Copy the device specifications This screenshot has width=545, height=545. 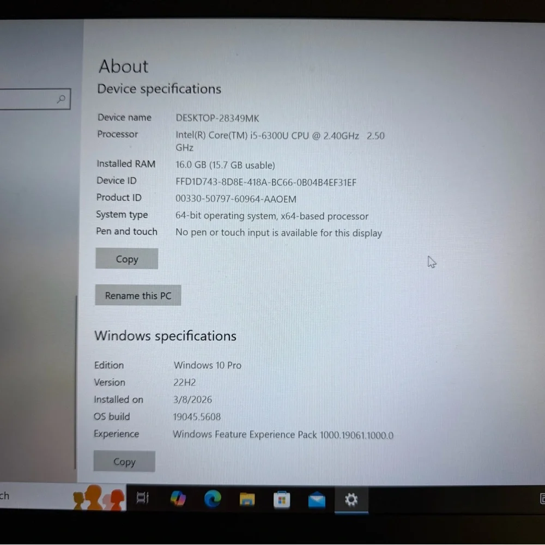[x=127, y=258]
